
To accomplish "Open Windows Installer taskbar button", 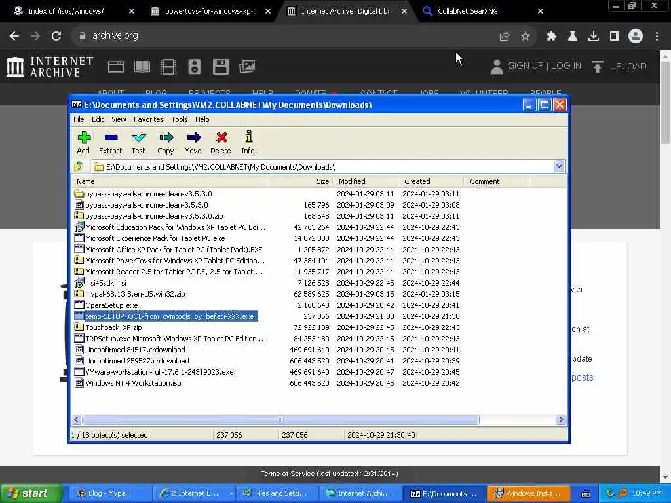I will pyautogui.click(x=529, y=493).
